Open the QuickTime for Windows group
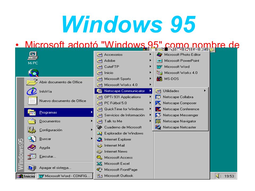The width and height of the screenshot is (255, 191). 124,109
